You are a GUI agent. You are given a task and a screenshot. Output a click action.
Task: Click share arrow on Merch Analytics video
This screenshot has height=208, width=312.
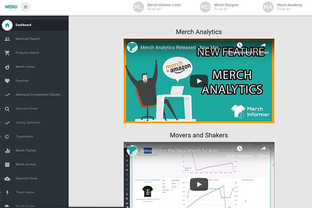[263, 45]
